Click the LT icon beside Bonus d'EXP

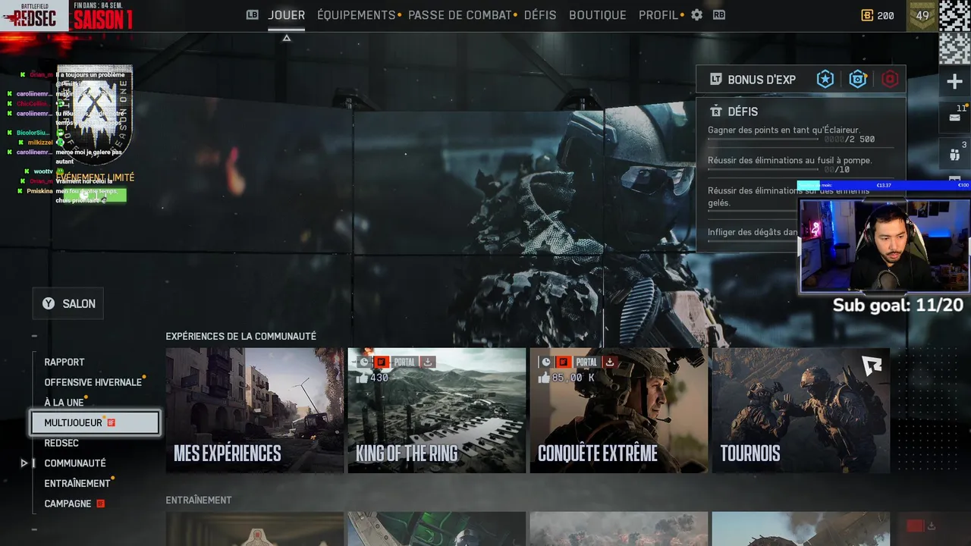click(x=715, y=79)
